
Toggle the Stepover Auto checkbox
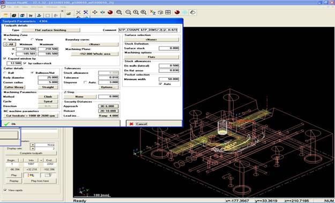(85, 82)
